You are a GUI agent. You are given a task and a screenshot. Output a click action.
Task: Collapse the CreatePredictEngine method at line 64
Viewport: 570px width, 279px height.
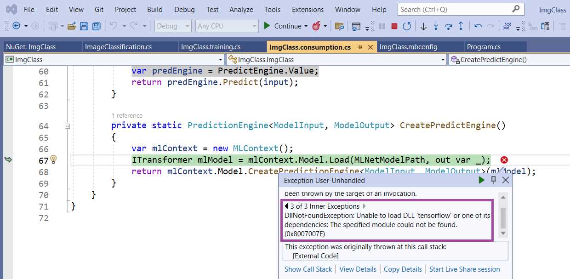[67, 125]
